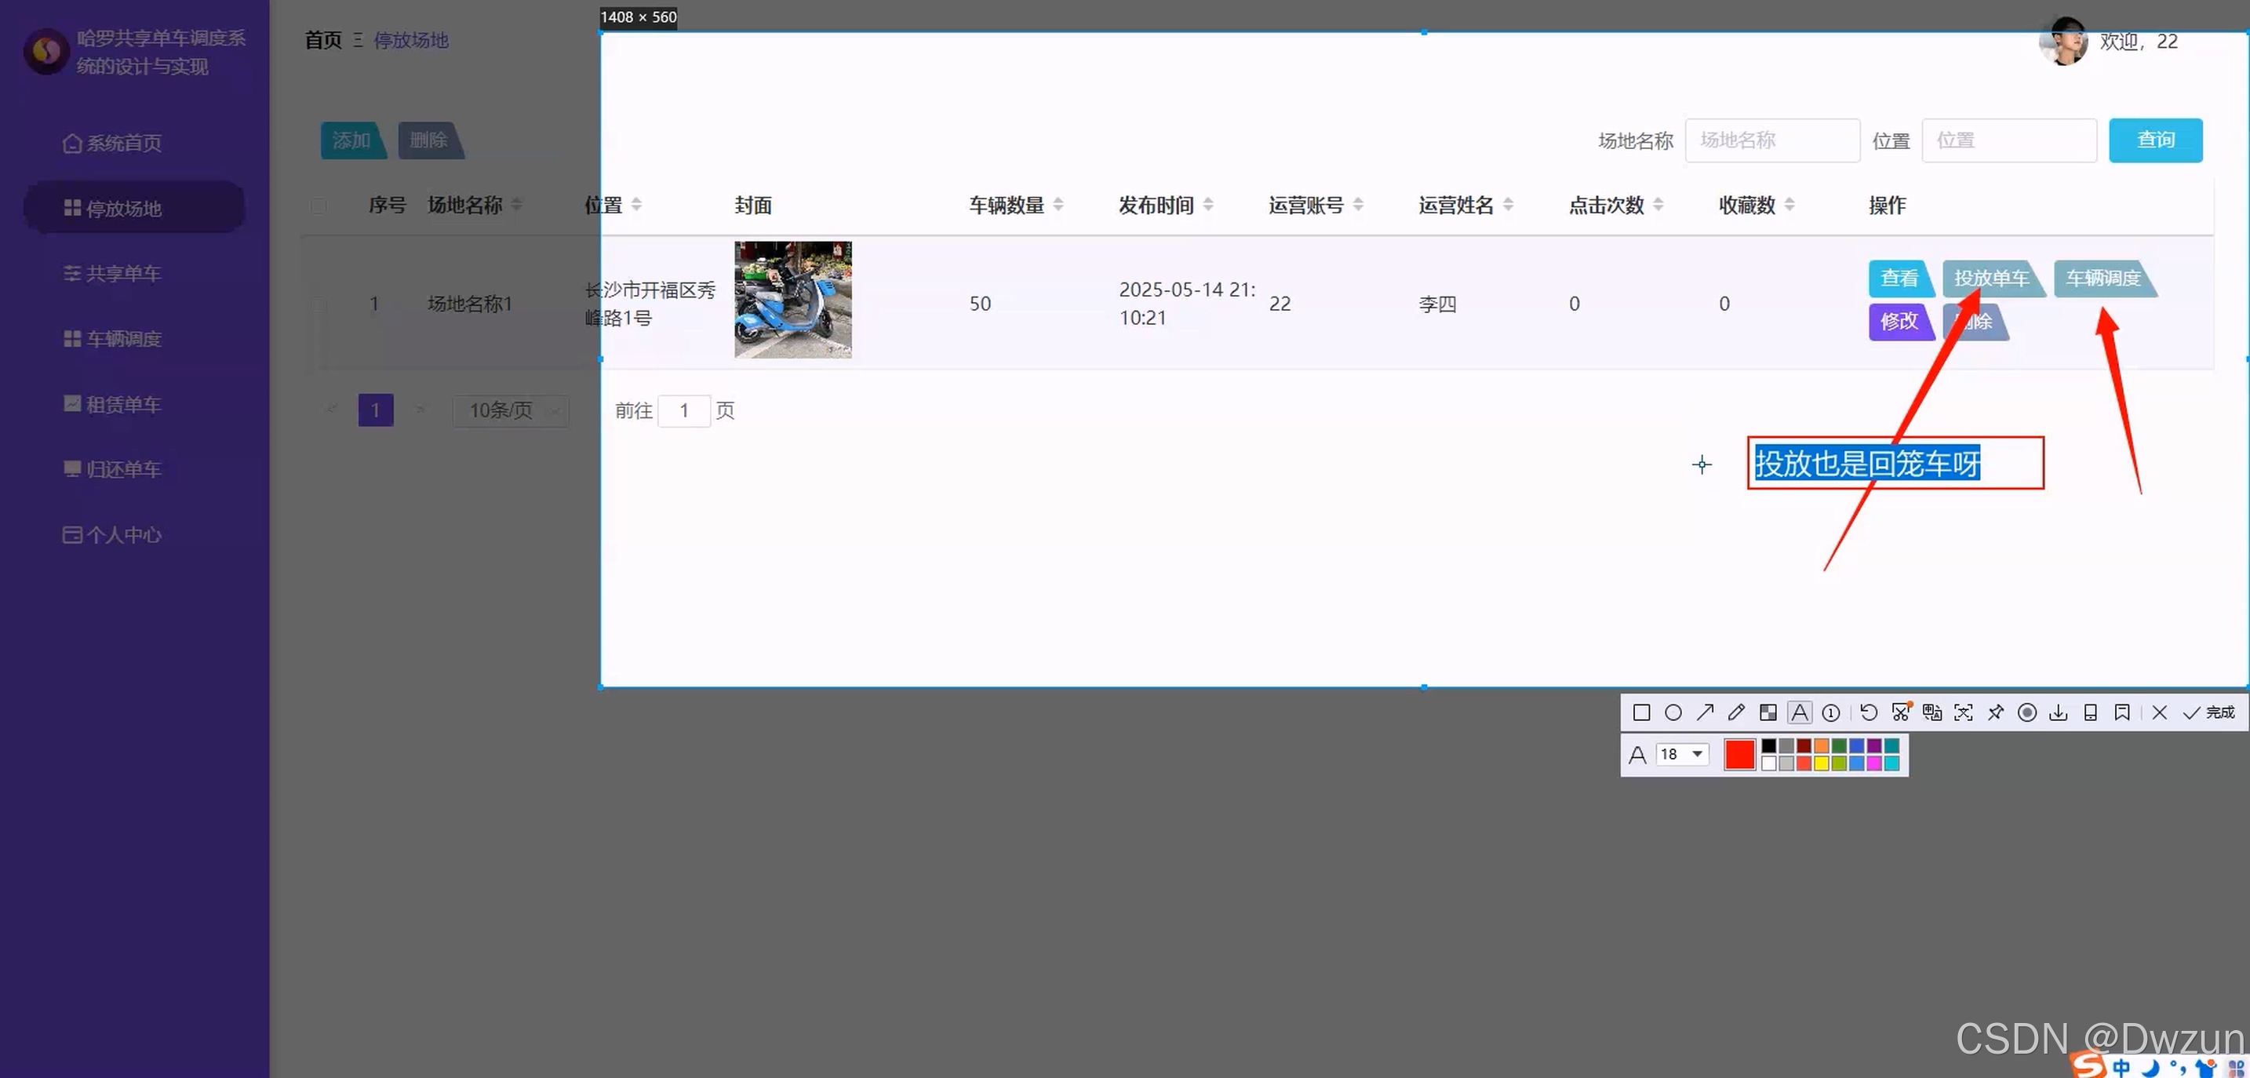Image resolution: width=2250 pixels, height=1078 pixels.
Task: Pin the screenshot to screen
Action: 1995,713
